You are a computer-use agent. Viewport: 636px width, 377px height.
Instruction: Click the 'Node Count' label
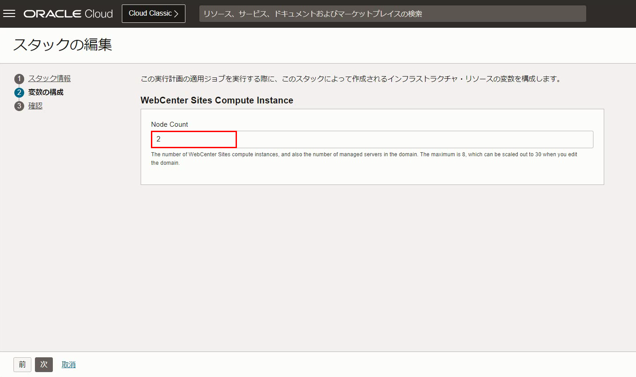coord(169,124)
